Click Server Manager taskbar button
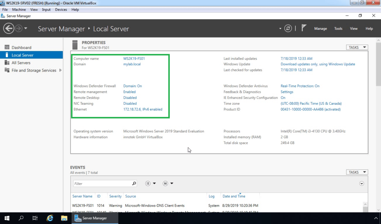Image resolution: width=381 pixels, height=224 pixels. (x=95, y=218)
